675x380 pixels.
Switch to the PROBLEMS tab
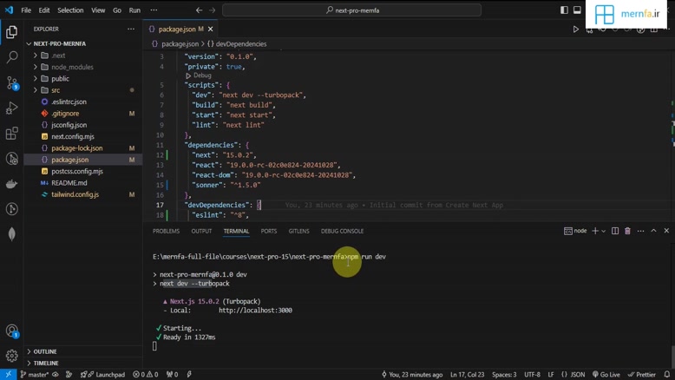click(x=166, y=231)
